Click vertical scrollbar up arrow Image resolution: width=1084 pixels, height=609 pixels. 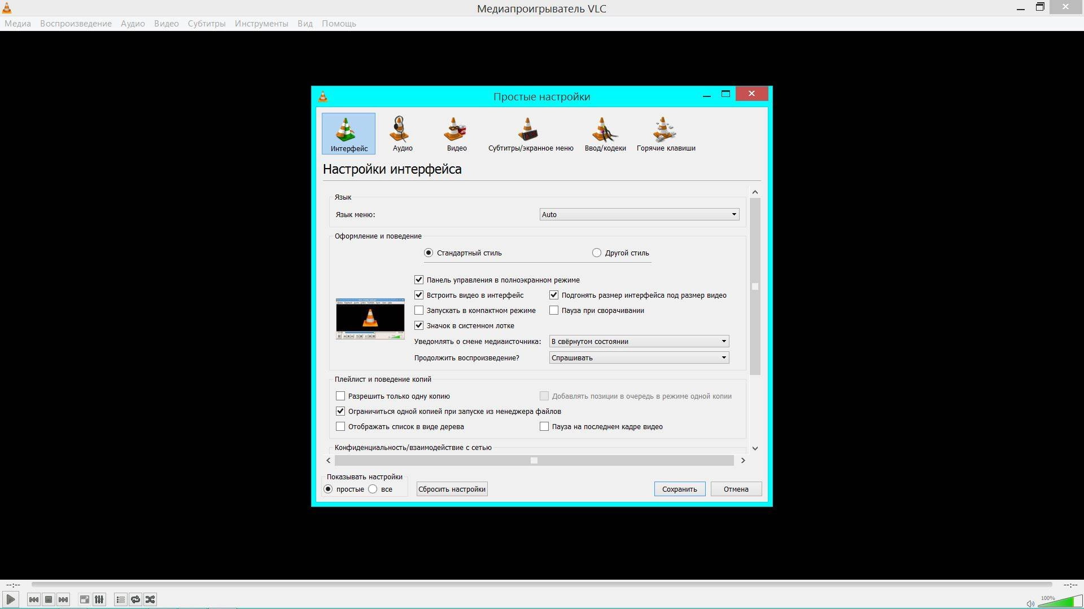pos(755,192)
